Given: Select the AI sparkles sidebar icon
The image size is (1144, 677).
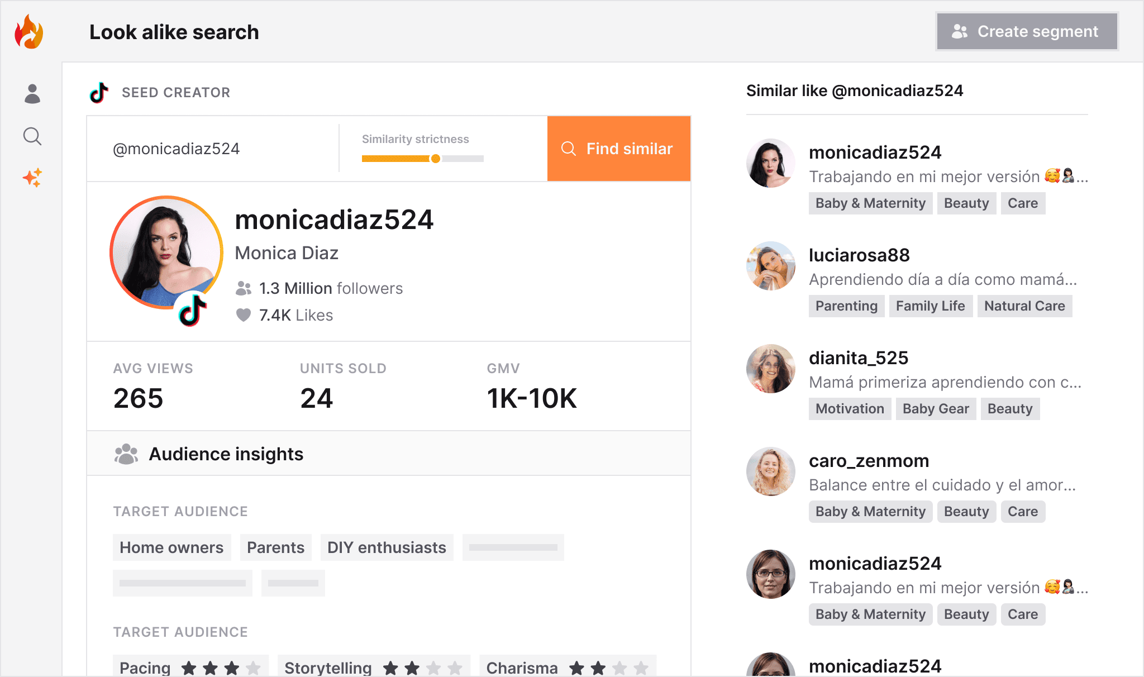Looking at the screenshot, I should [32, 178].
